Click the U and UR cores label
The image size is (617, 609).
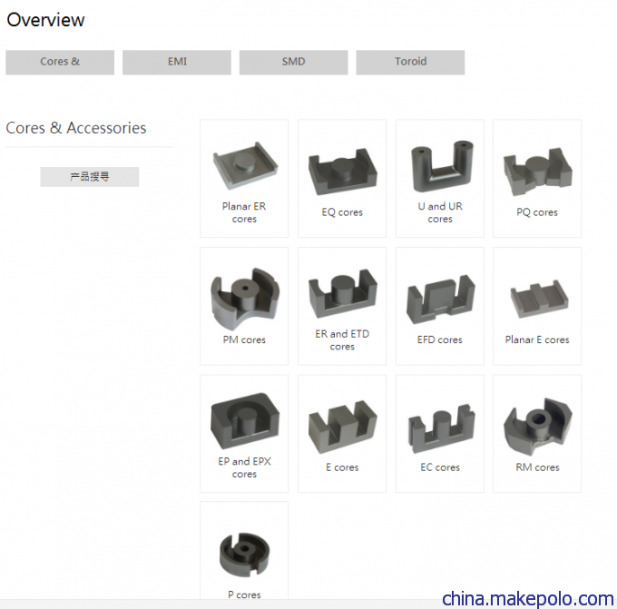tap(440, 212)
